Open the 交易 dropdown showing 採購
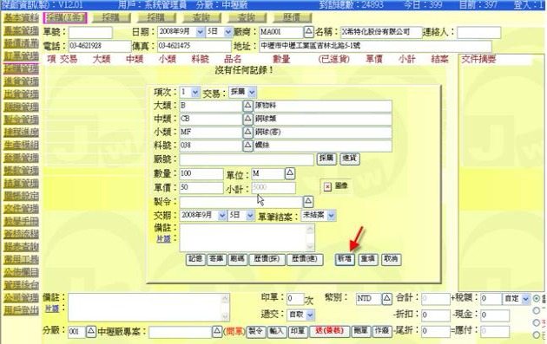 pyautogui.click(x=242, y=92)
